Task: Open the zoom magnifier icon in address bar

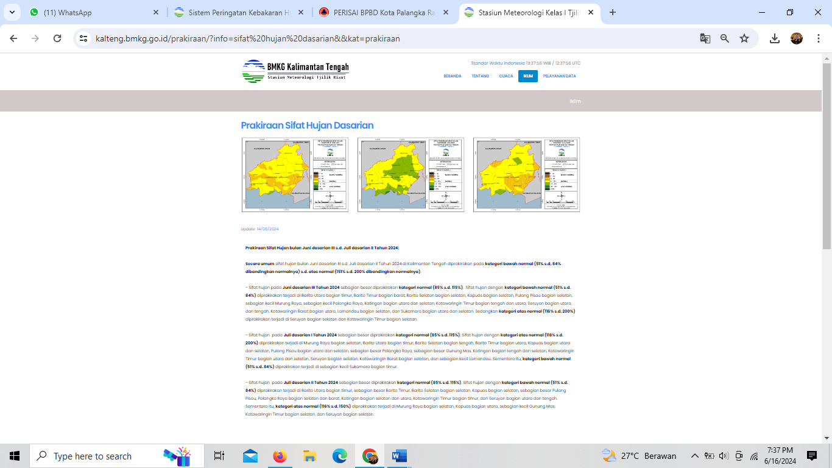Action: (x=725, y=38)
